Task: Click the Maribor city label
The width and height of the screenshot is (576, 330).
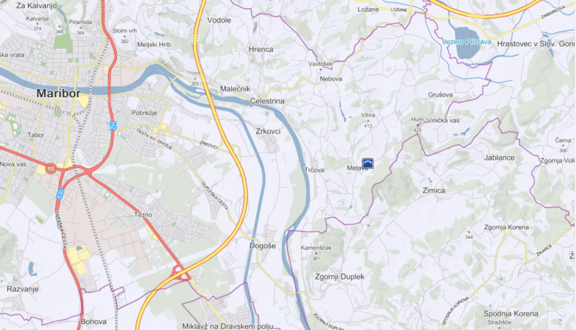Action: coord(58,94)
